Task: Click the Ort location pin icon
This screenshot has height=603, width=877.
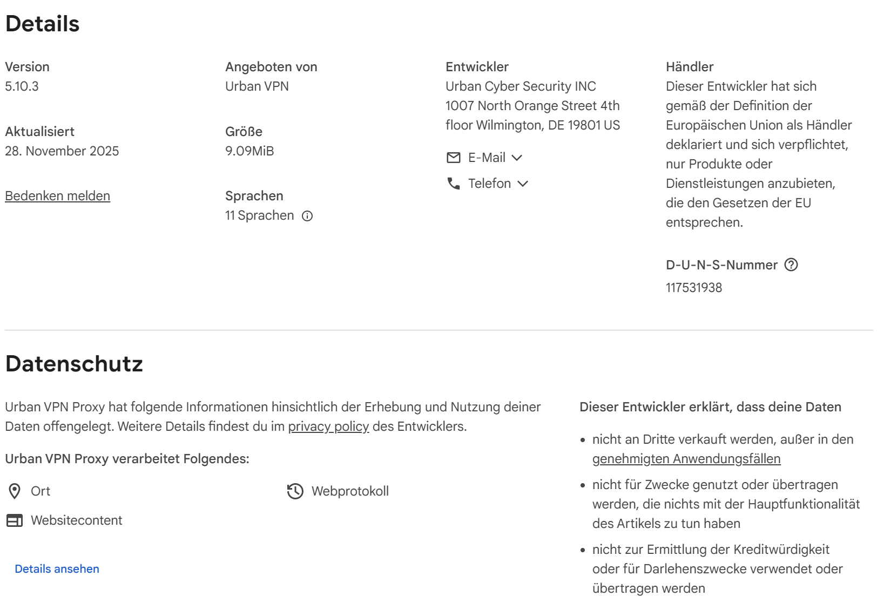Action: coord(15,491)
